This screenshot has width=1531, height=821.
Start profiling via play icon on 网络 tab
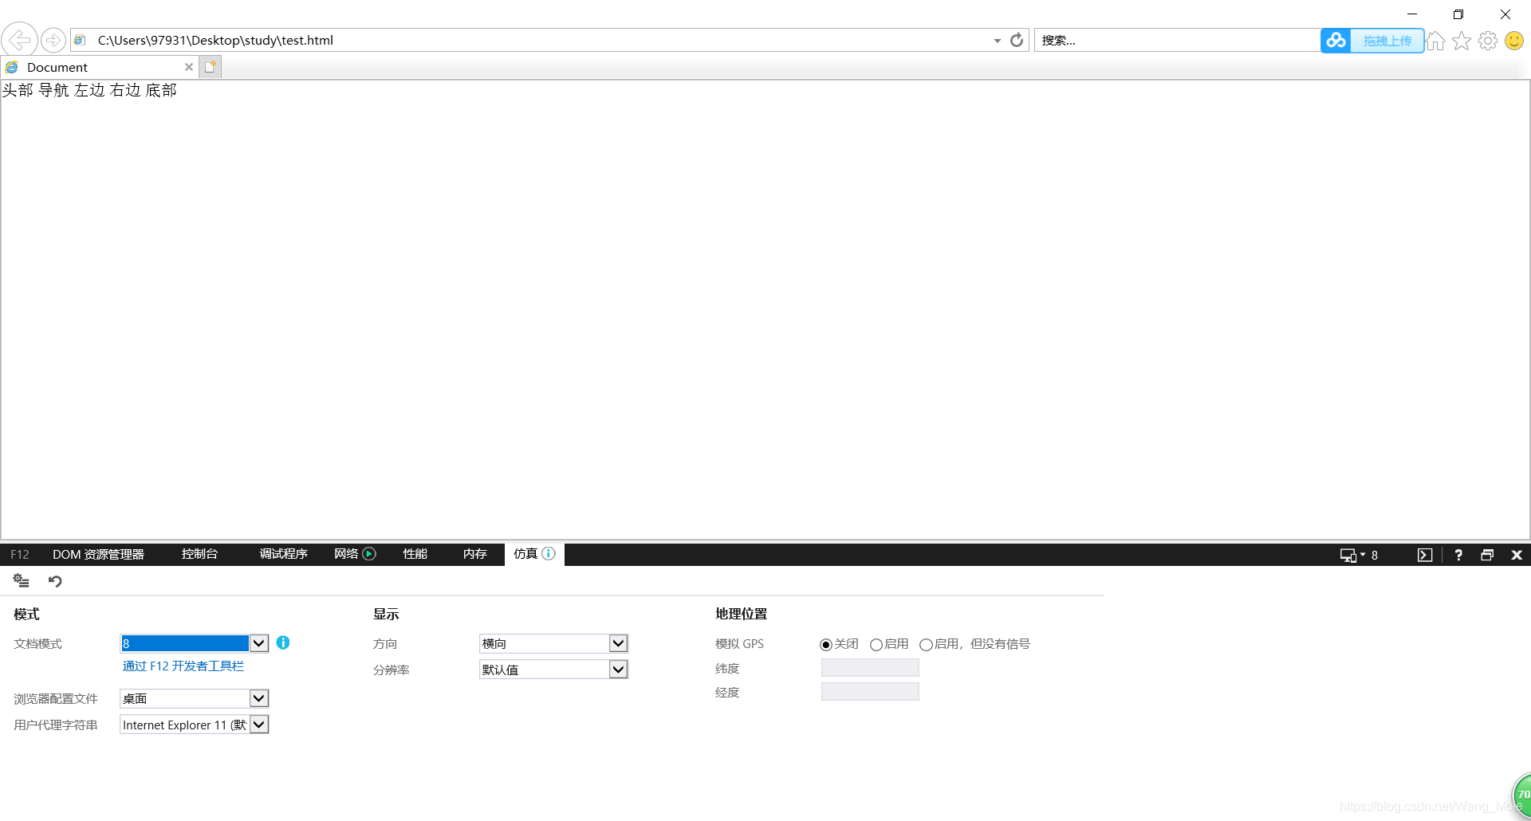tap(369, 553)
